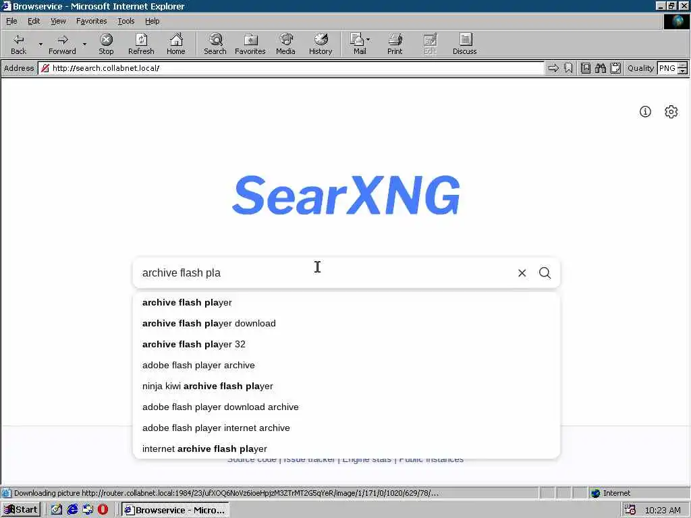Select suggestion "archive flash player download"
The height and width of the screenshot is (518, 691).
click(346, 323)
